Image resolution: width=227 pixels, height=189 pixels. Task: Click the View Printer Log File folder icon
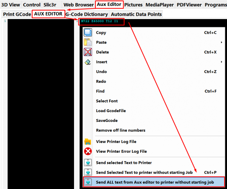click(x=88, y=142)
